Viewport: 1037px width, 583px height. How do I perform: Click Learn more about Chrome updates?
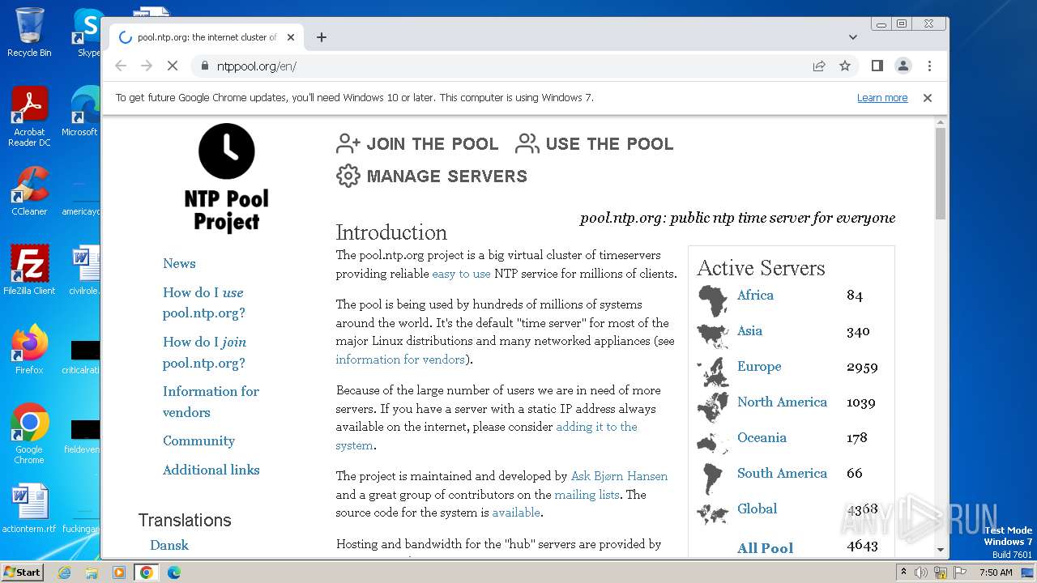pos(882,97)
